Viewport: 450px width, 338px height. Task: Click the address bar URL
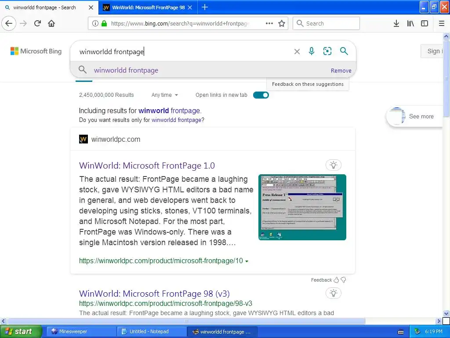click(180, 23)
